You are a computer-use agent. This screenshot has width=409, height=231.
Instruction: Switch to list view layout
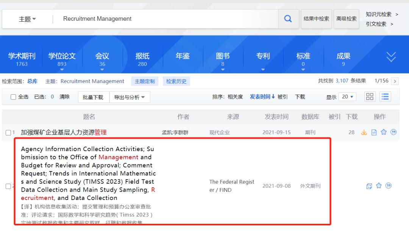point(385,97)
